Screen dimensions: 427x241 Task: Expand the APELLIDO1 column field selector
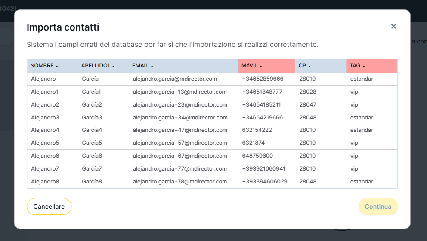(98, 66)
